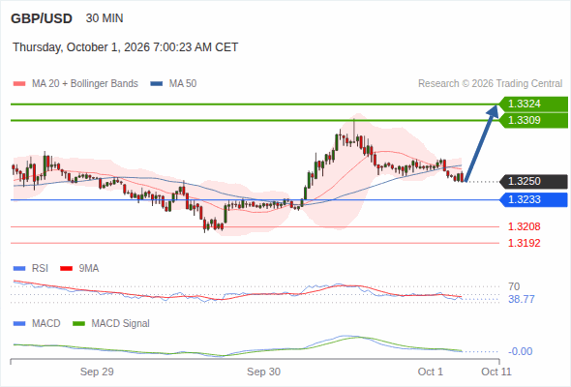Screen dimensions: 571x387
Task: Click the RSI blue legend swatch
Action: tap(19, 269)
